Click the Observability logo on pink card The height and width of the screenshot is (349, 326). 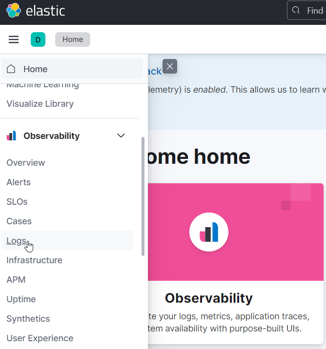(209, 232)
